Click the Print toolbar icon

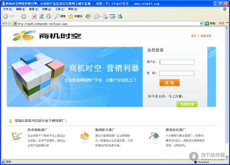(x=105, y=16)
